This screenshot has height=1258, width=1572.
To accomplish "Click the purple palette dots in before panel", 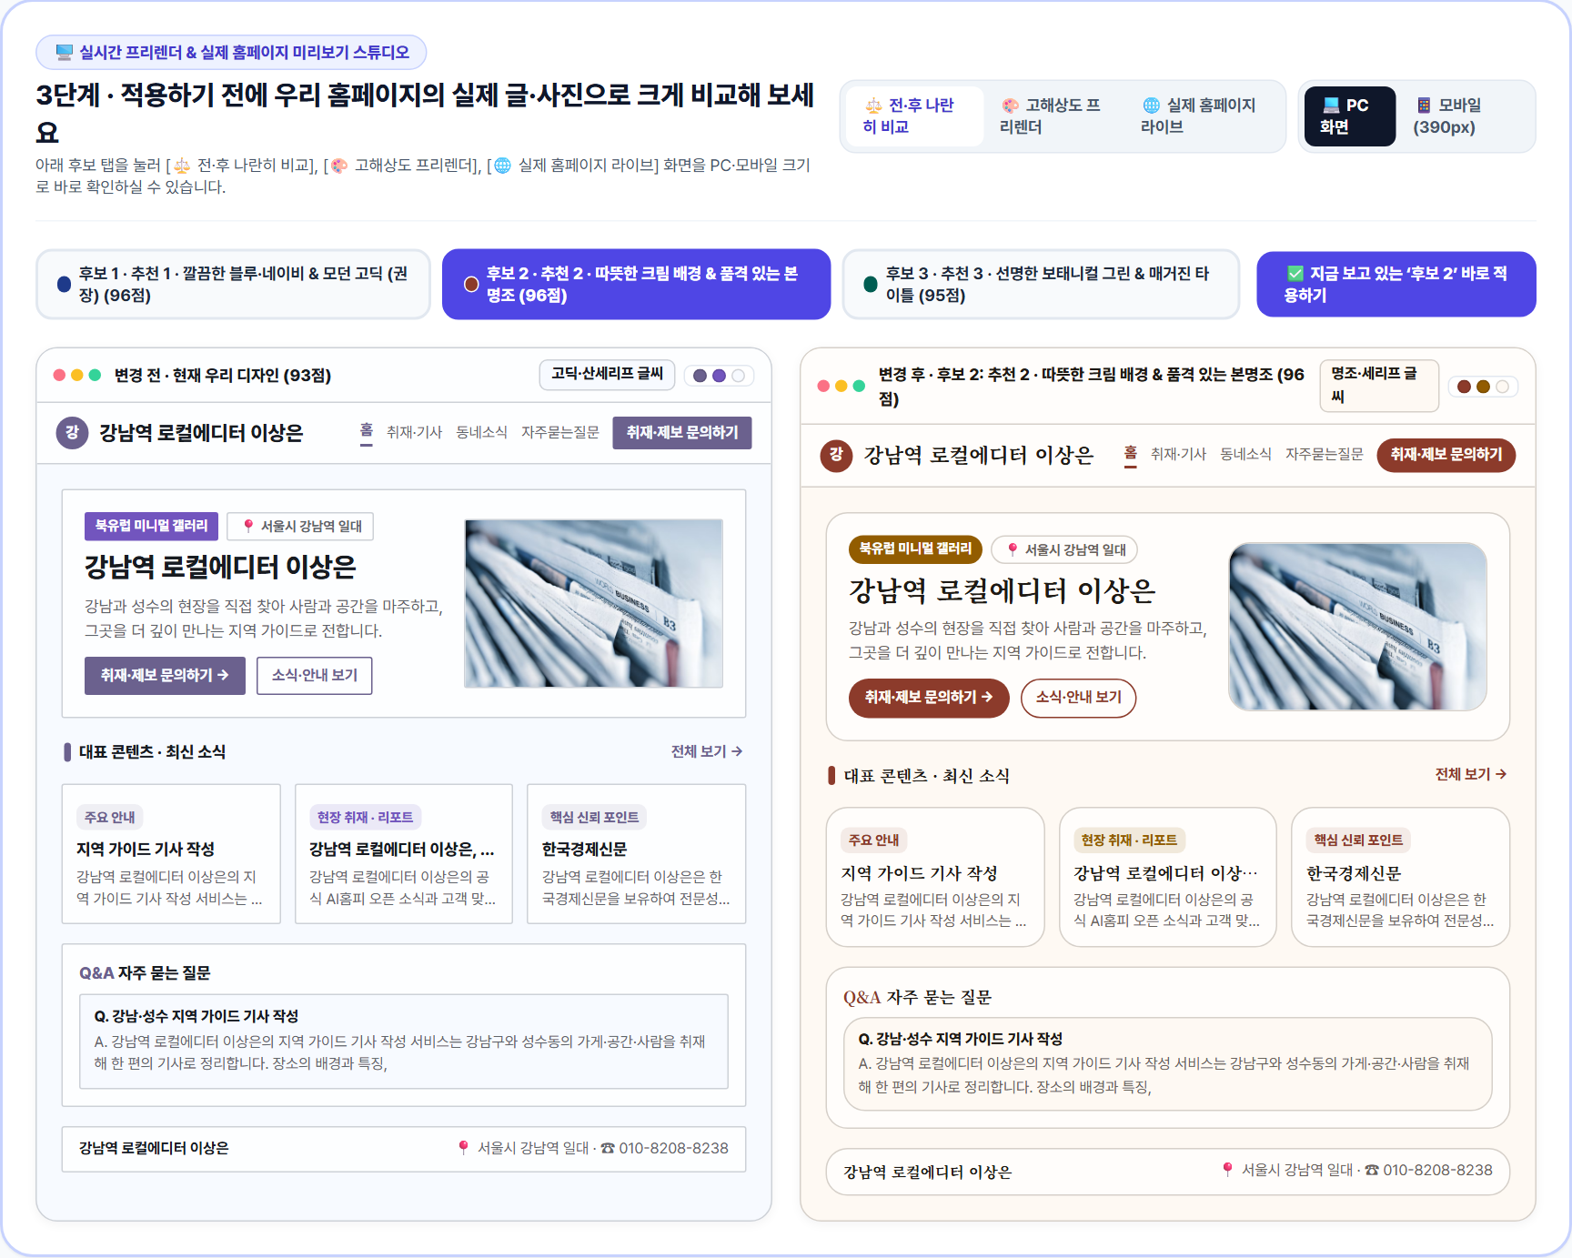I will click(719, 376).
